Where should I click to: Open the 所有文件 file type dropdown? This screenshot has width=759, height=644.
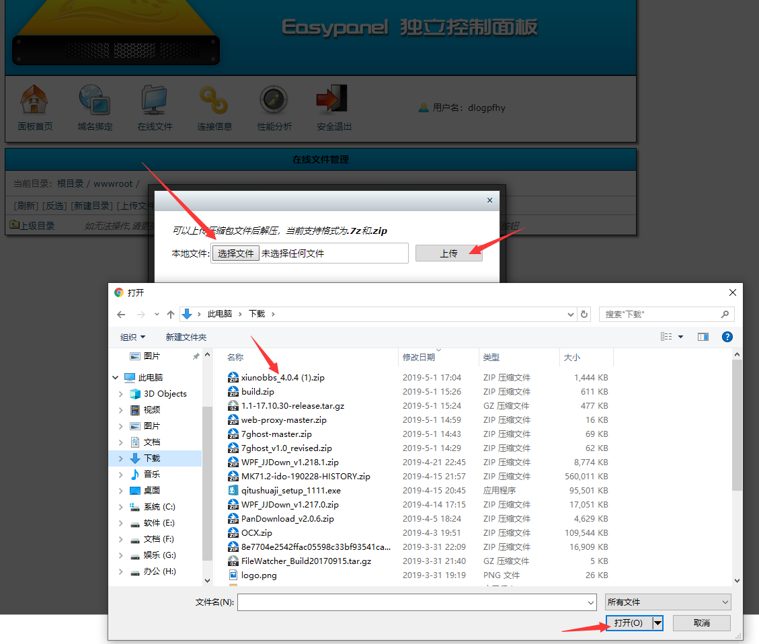click(668, 602)
